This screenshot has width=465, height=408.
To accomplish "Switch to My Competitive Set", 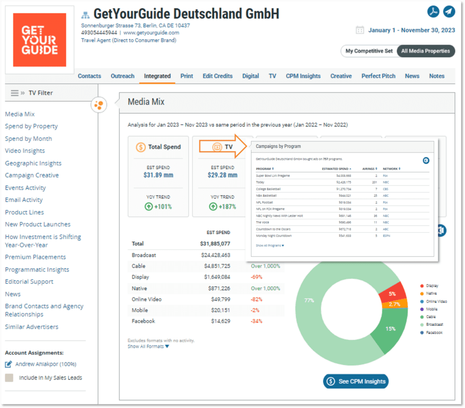I will (x=369, y=51).
